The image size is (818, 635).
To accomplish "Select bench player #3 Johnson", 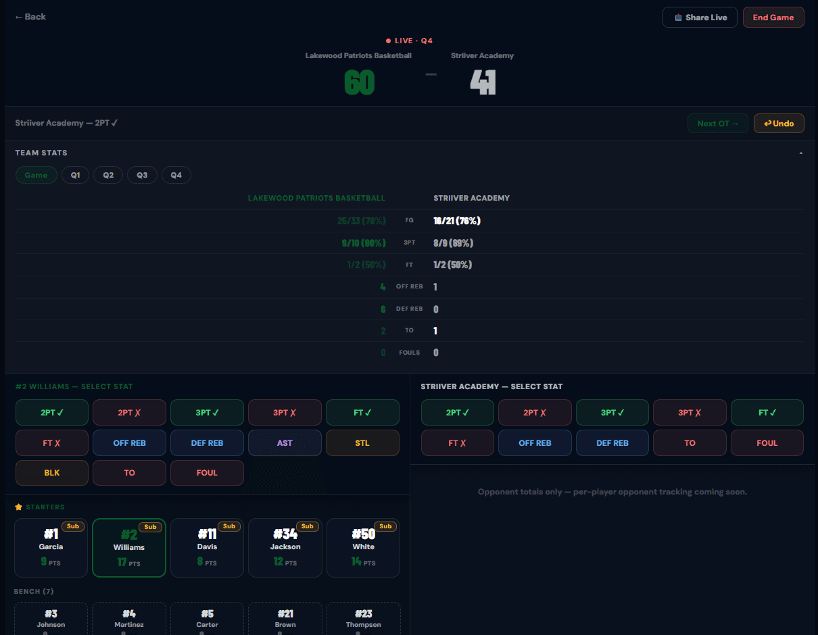I will click(x=51, y=619).
